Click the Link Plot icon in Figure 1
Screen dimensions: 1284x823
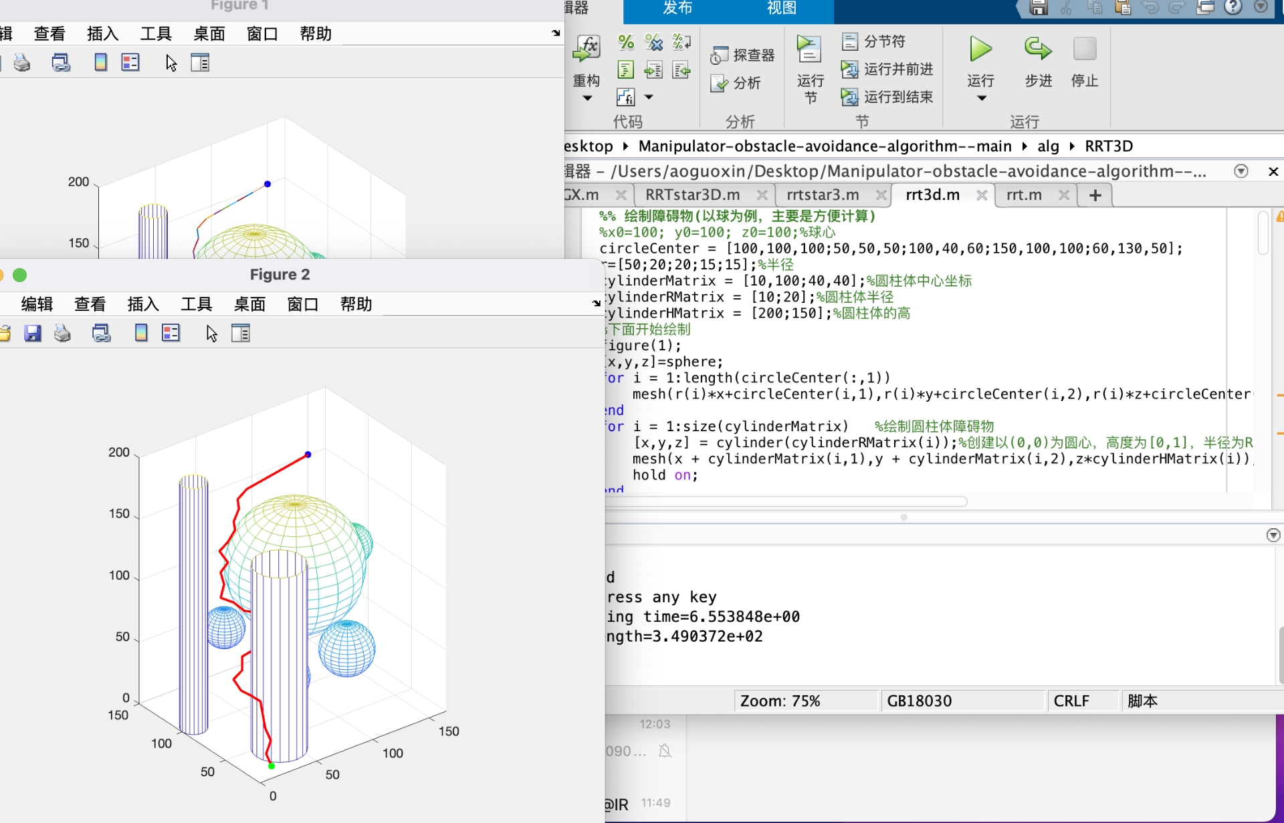click(62, 63)
